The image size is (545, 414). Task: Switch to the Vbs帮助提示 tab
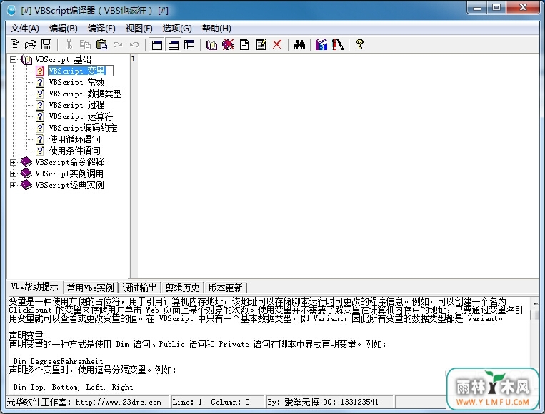coord(35,287)
